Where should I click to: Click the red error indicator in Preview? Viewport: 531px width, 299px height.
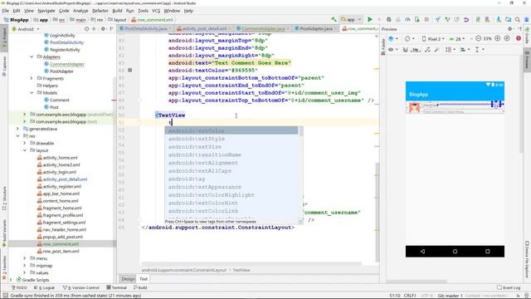[x=519, y=39]
